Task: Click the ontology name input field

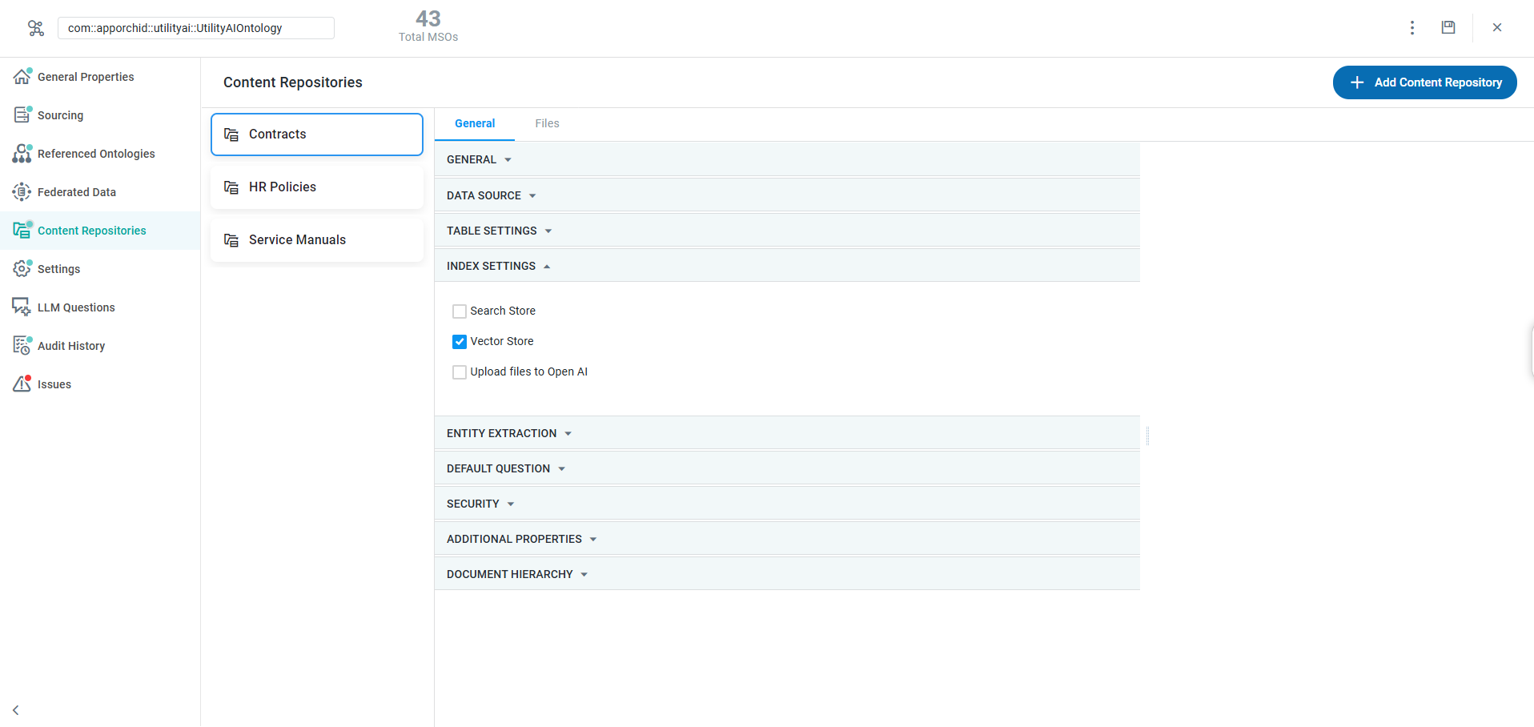Action: point(196,28)
